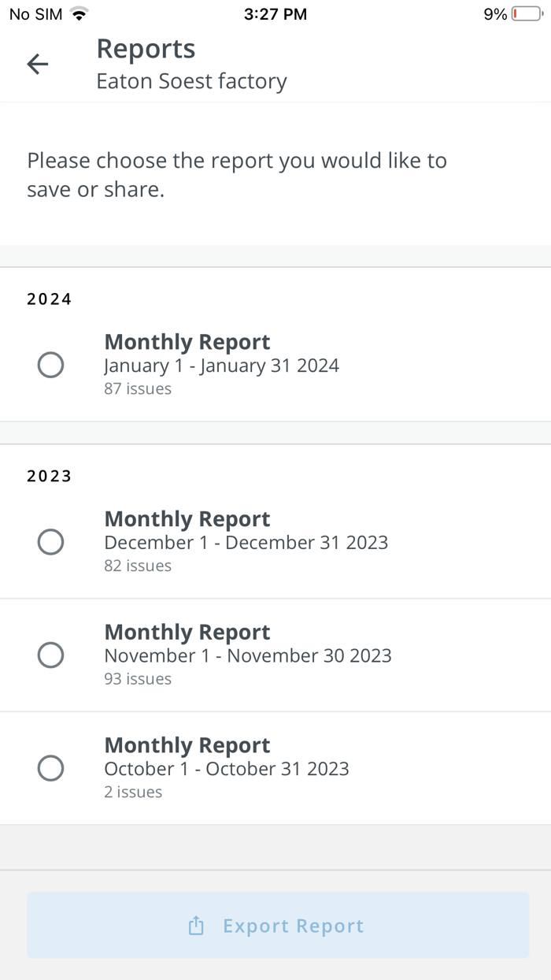Tap the Reports page title
This screenshot has width=551, height=980.
point(145,48)
